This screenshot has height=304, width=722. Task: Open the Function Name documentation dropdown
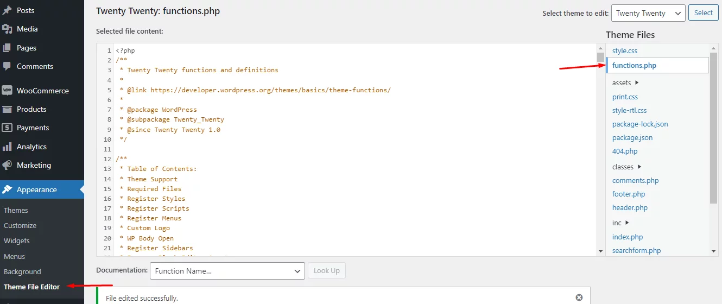(227, 271)
